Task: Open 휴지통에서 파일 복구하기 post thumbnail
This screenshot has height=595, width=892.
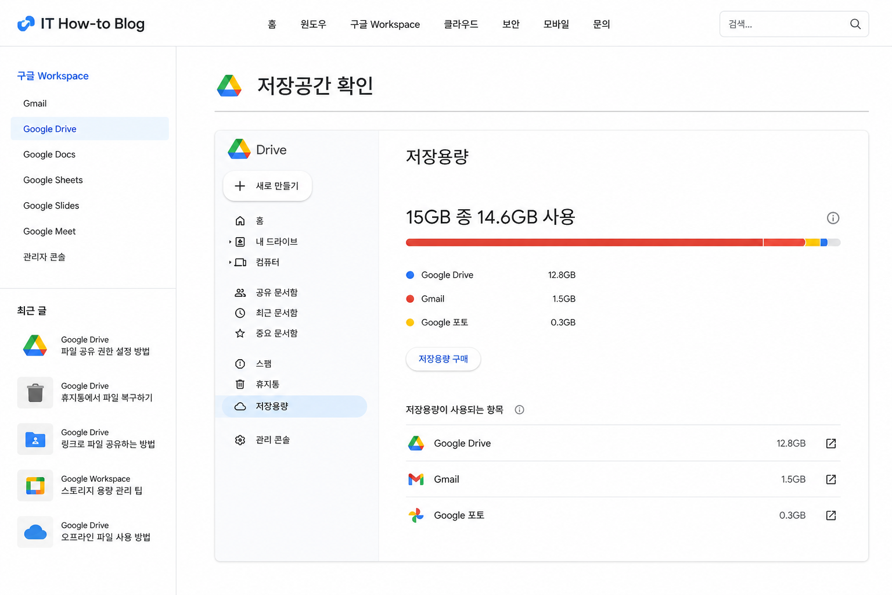Action: point(35,392)
